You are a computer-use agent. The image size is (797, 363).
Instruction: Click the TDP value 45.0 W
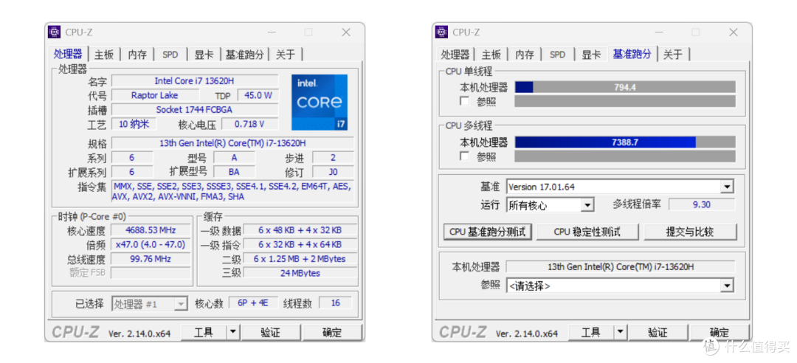(258, 95)
